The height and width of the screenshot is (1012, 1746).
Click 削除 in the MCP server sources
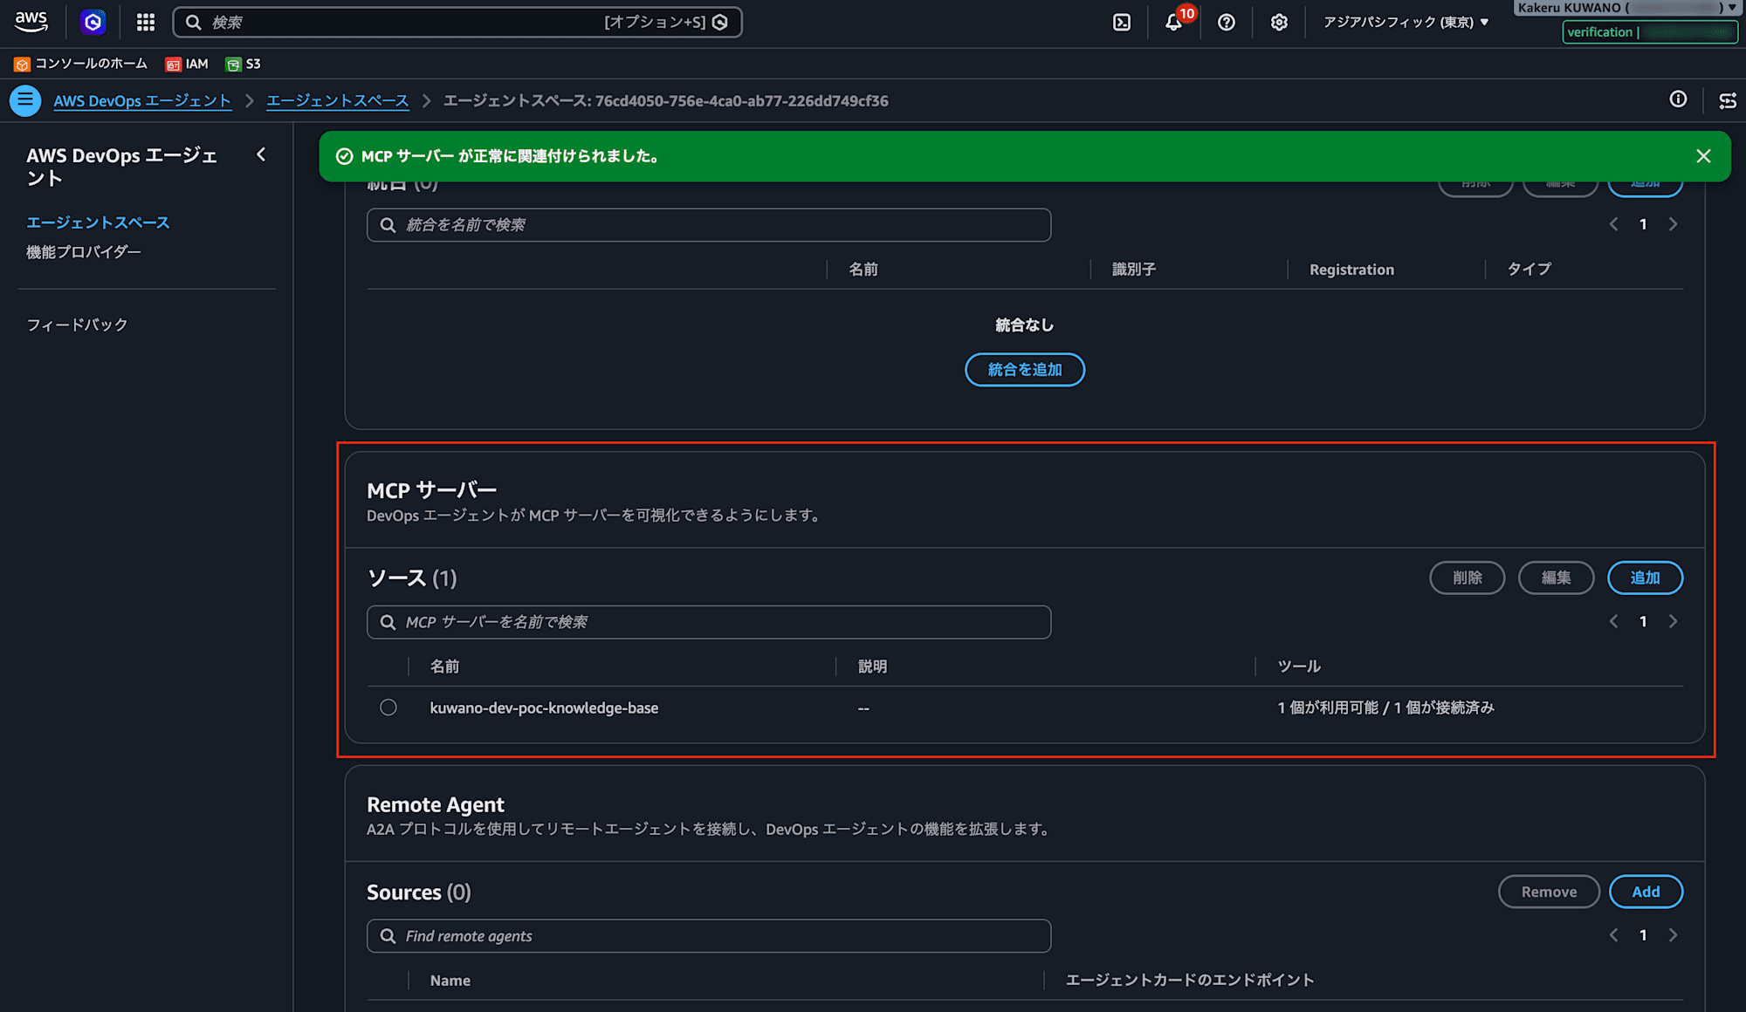[1467, 578]
